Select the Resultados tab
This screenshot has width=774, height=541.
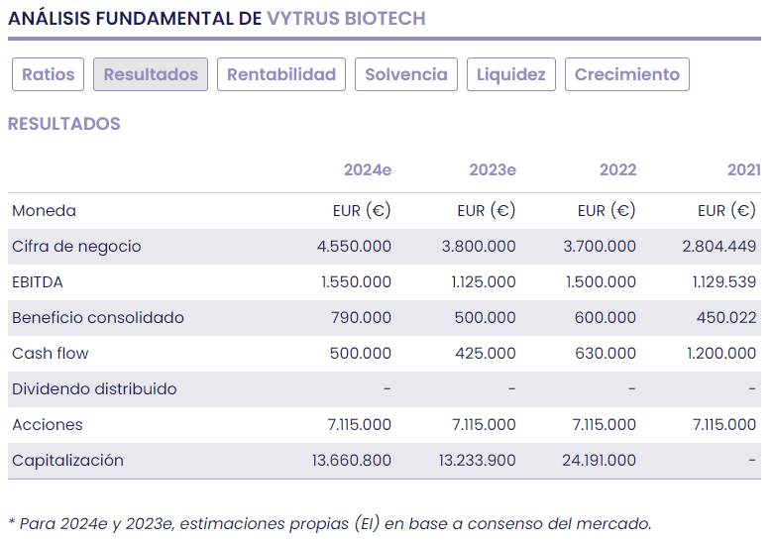point(151,74)
